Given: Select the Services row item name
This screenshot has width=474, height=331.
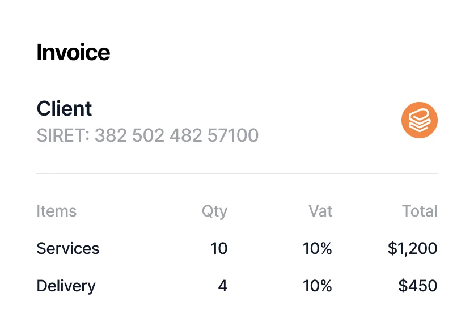Looking at the screenshot, I should point(67,248).
